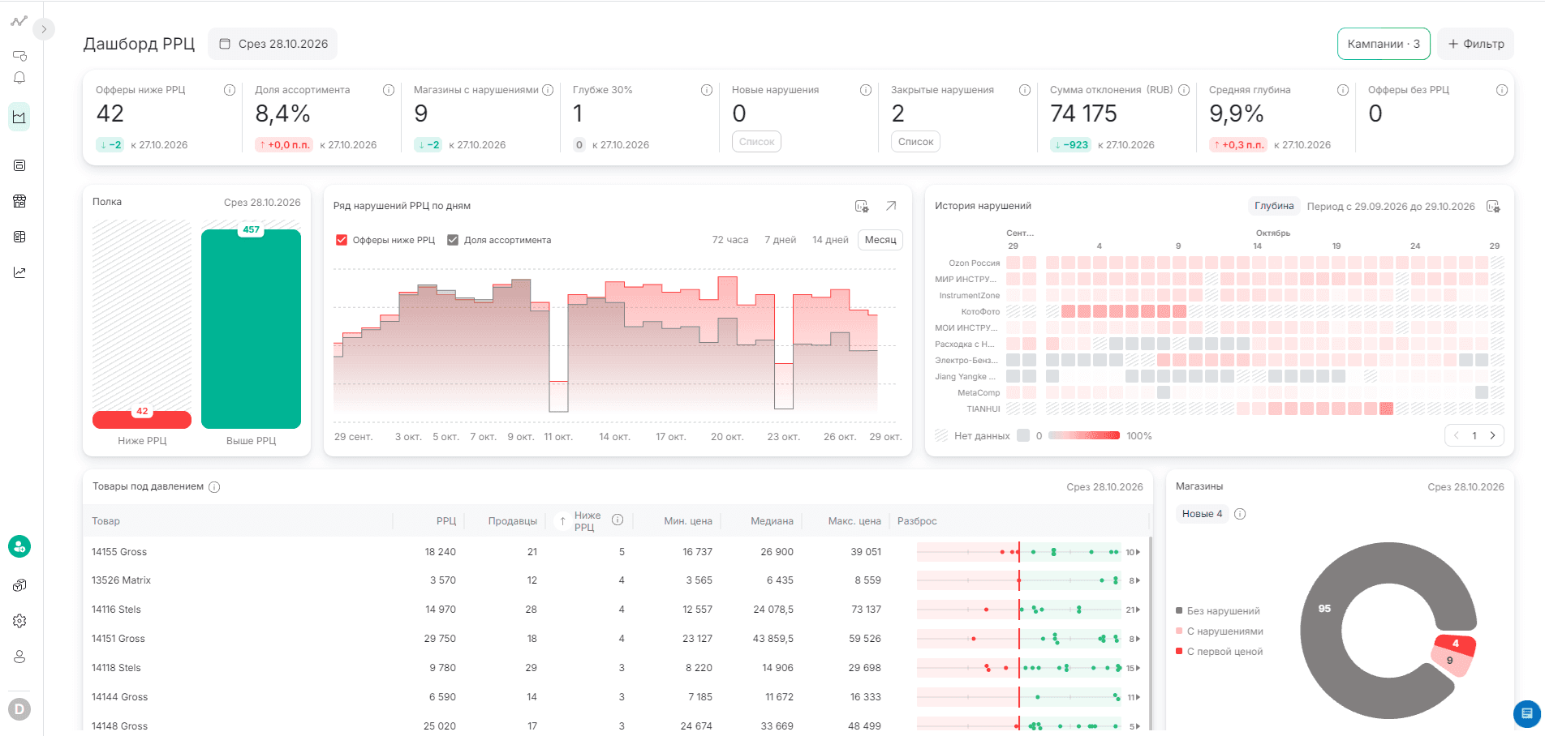
Task: Open the D account avatar
Action: [x=19, y=709]
